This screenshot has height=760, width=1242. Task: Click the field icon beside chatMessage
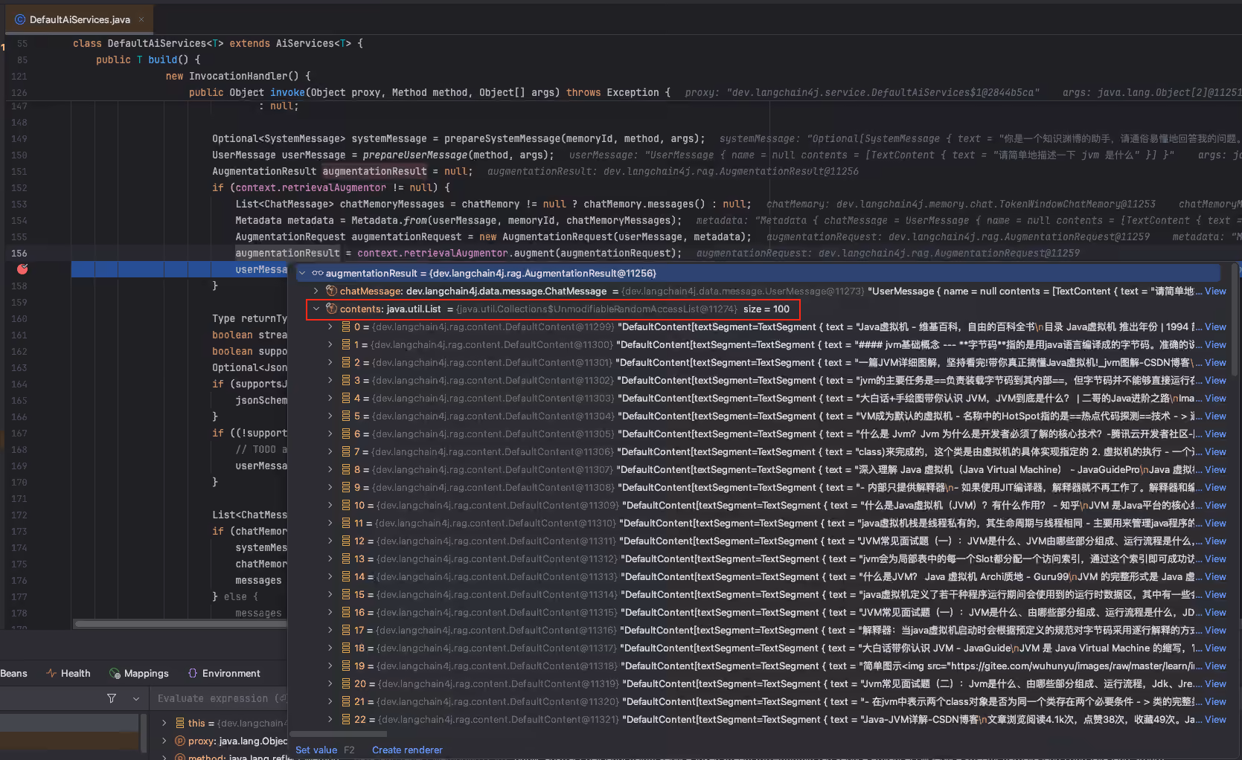(332, 291)
